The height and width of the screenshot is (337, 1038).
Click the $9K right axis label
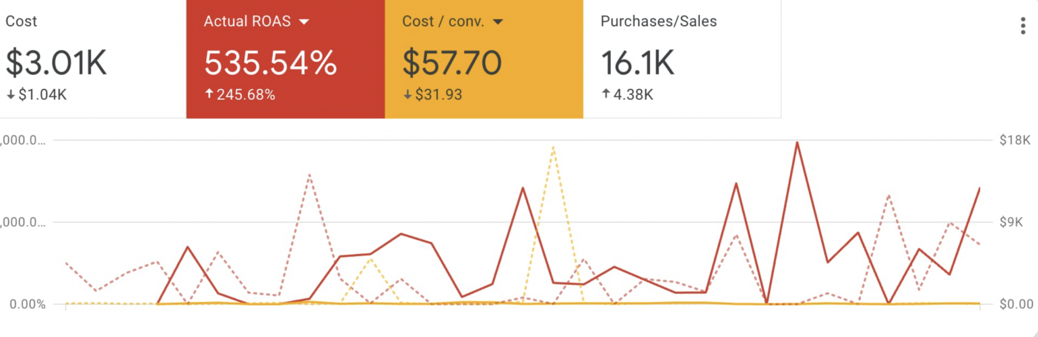pos(1013,222)
